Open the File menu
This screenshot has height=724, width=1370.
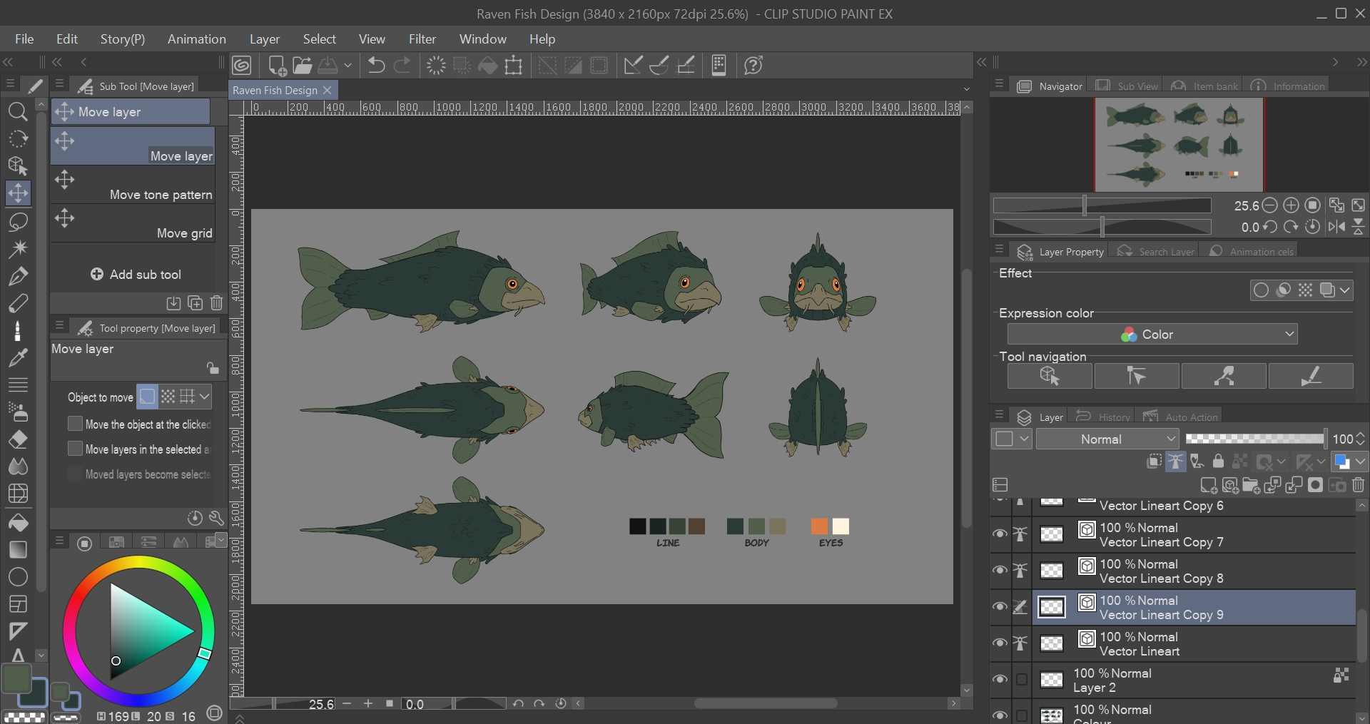24,39
